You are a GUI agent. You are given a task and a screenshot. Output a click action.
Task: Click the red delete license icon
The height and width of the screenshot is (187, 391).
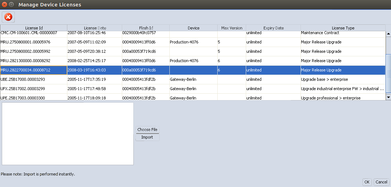tap(8, 17)
